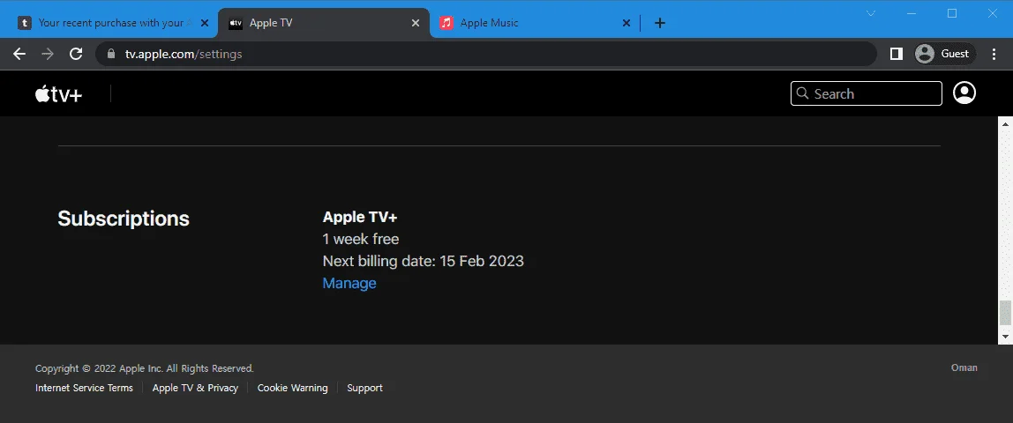
Task: Open the tab search chevron
Action: click(x=871, y=13)
